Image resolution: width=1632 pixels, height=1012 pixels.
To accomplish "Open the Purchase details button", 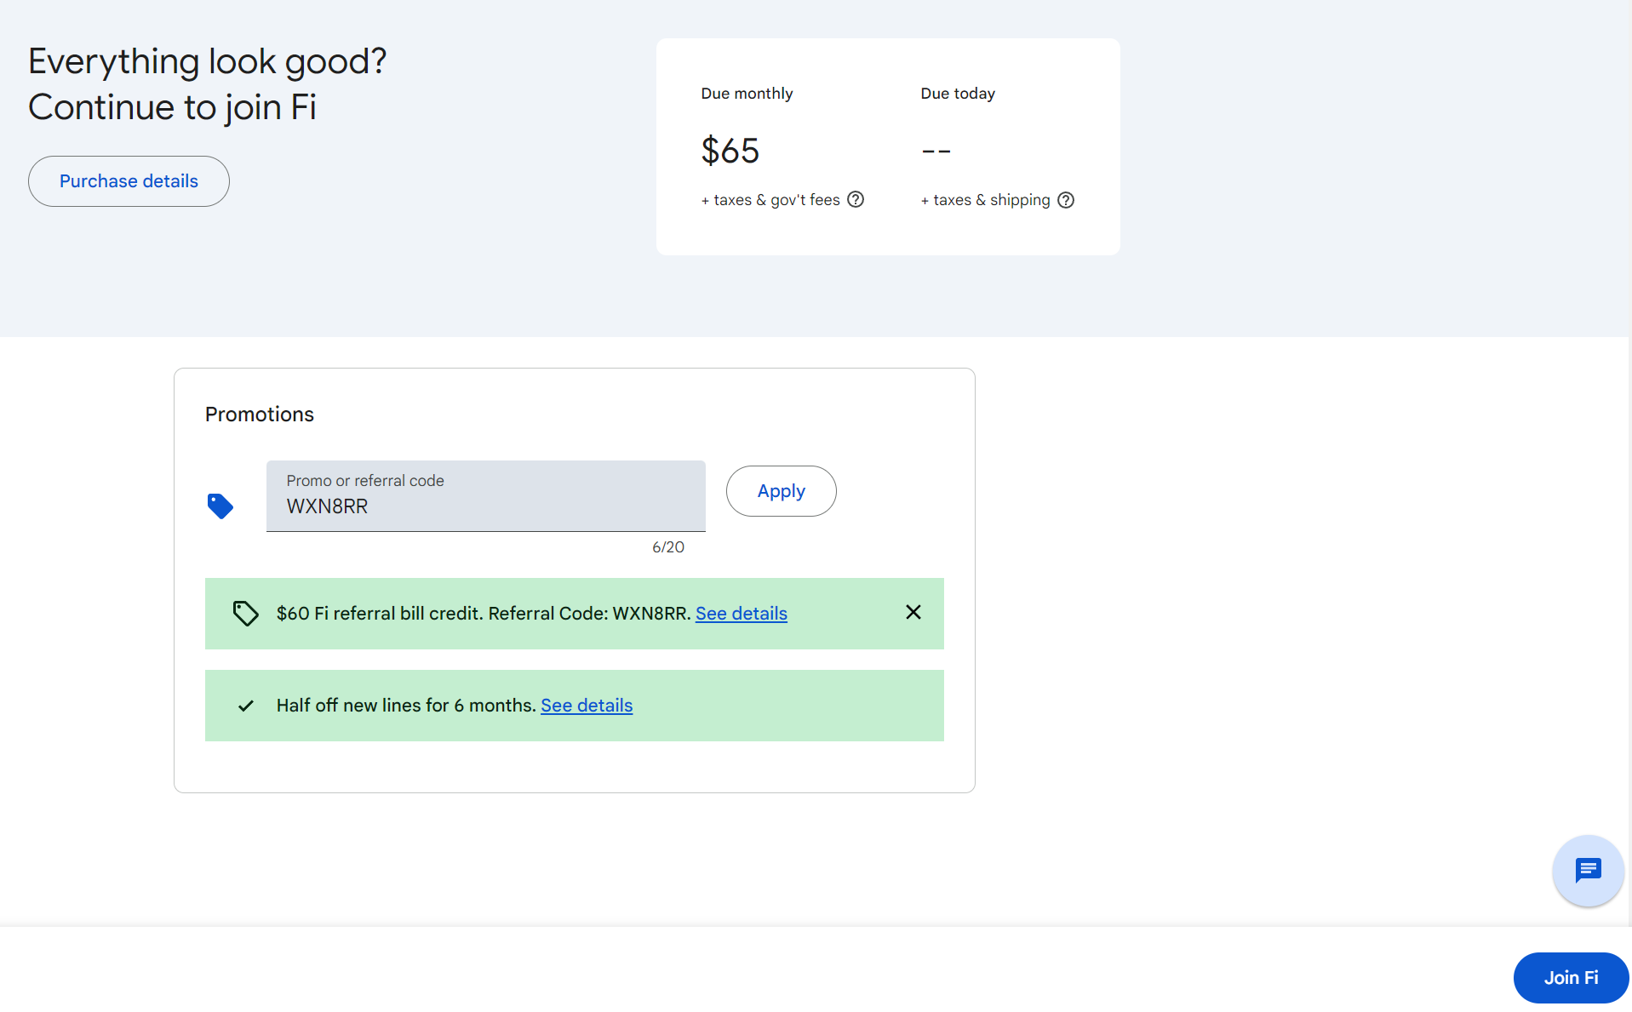I will click(x=129, y=181).
